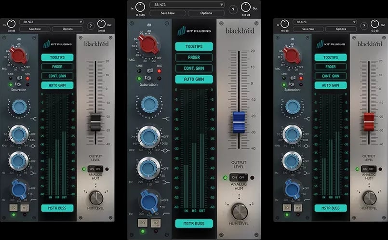The width and height of the screenshot is (388, 240).
Task: Open BB N73 preset dropdown, left plugin
Action: click(51, 22)
